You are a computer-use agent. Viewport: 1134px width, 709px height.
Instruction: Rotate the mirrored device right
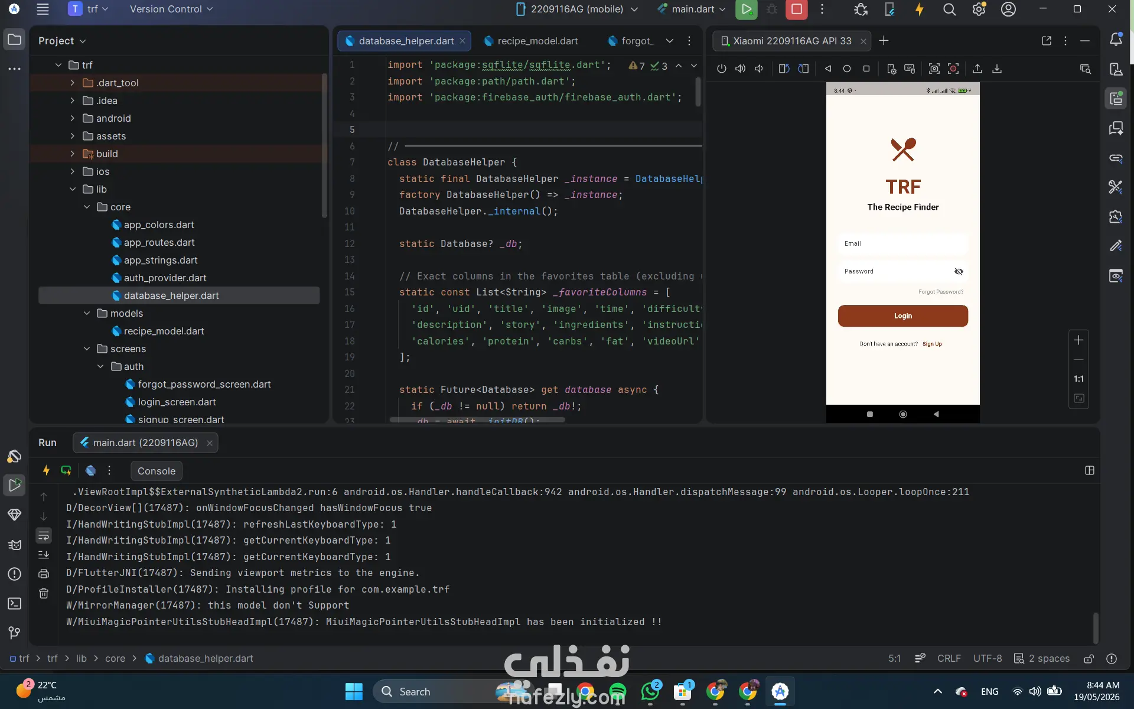(x=803, y=69)
